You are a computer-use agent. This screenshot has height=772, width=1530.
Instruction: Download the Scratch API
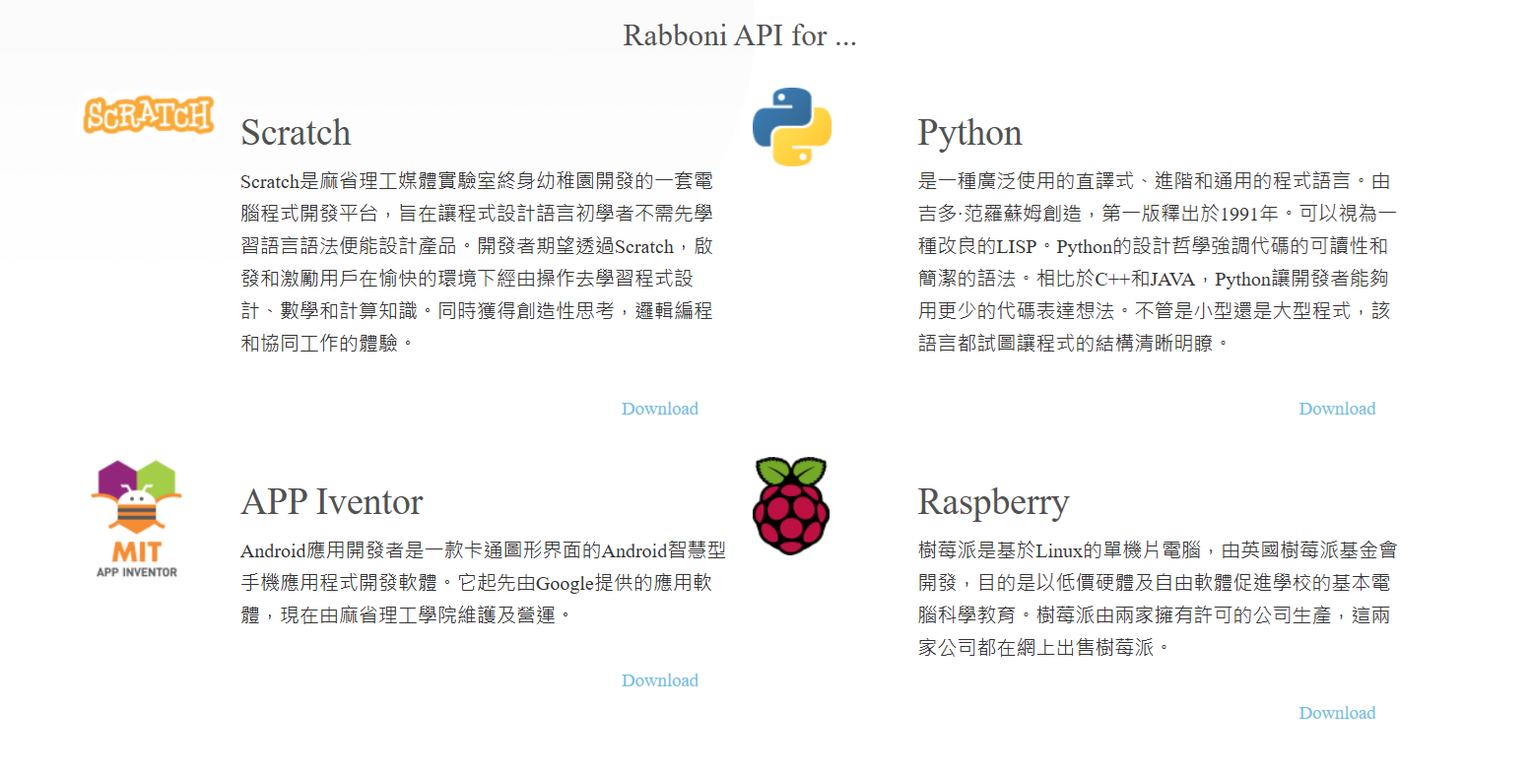click(x=659, y=409)
